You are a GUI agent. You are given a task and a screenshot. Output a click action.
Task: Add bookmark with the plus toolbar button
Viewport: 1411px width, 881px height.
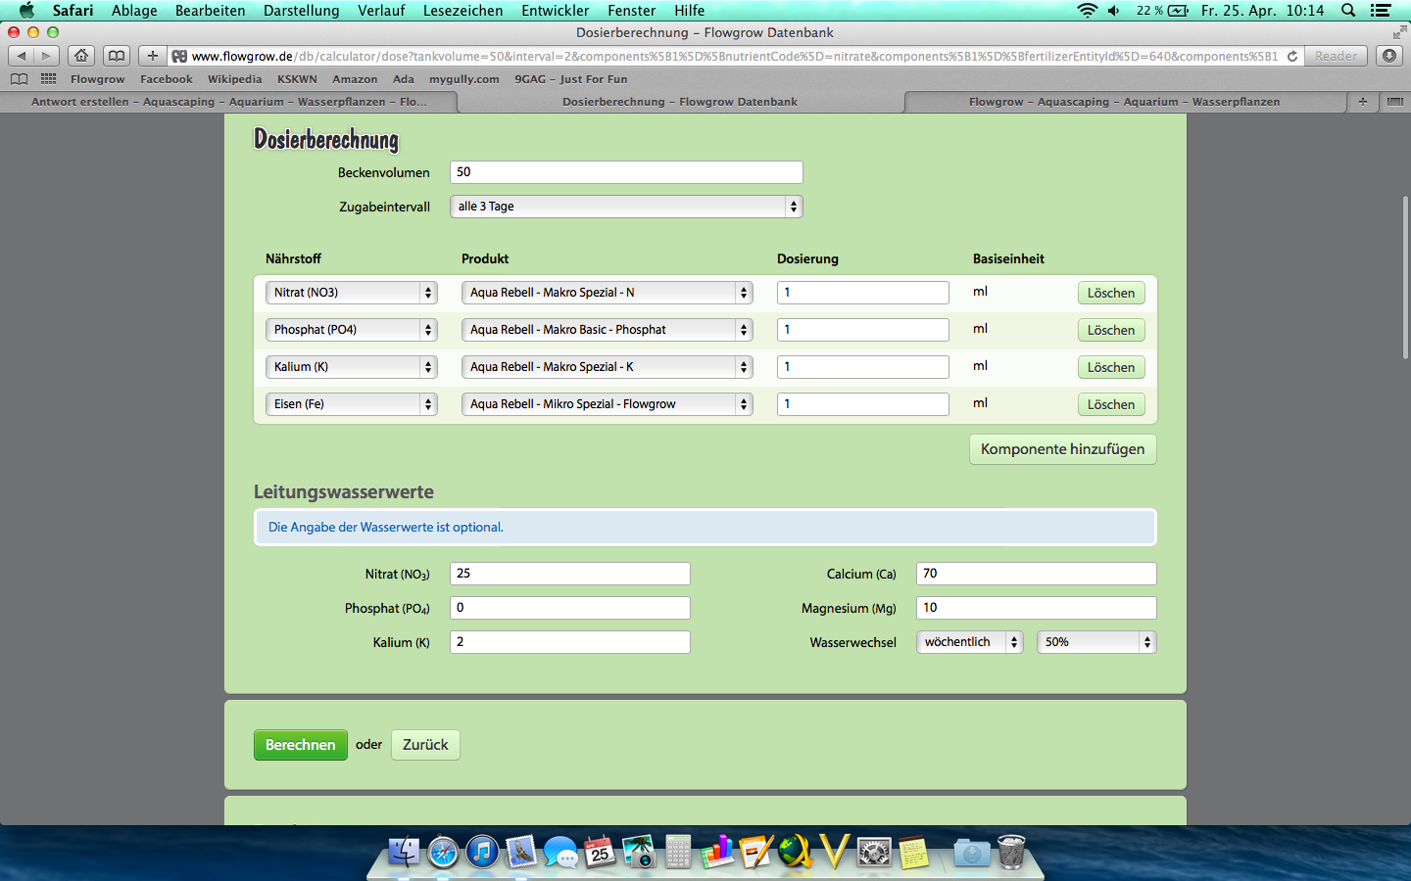[x=152, y=56]
